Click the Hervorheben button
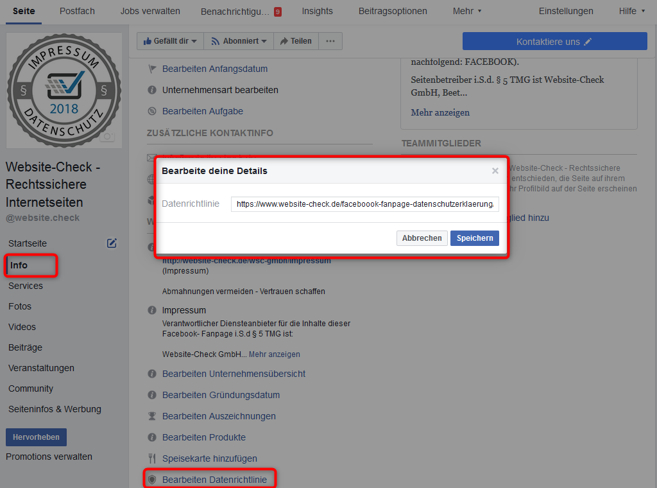Screen dimensions: 657x488 tap(36, 437)
